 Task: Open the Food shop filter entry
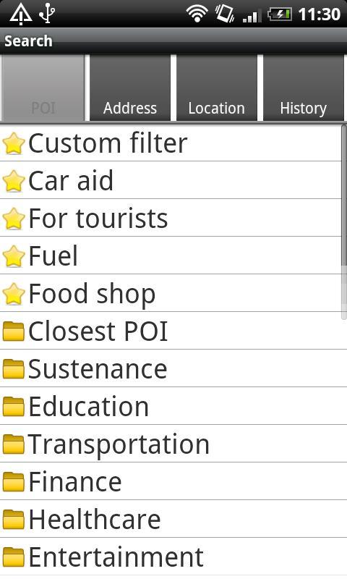[173, 294]
